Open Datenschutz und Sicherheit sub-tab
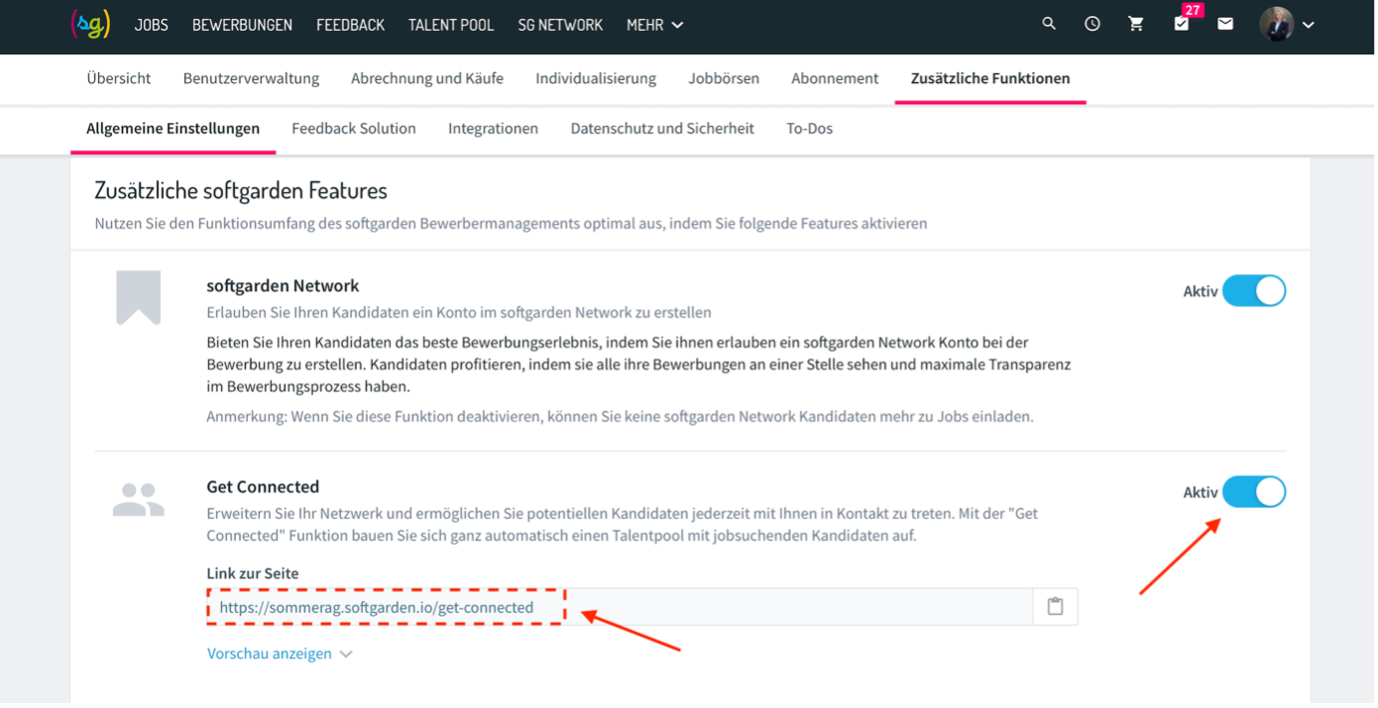The width and height of the screenshot is (1378, 708). coord(662,129)
